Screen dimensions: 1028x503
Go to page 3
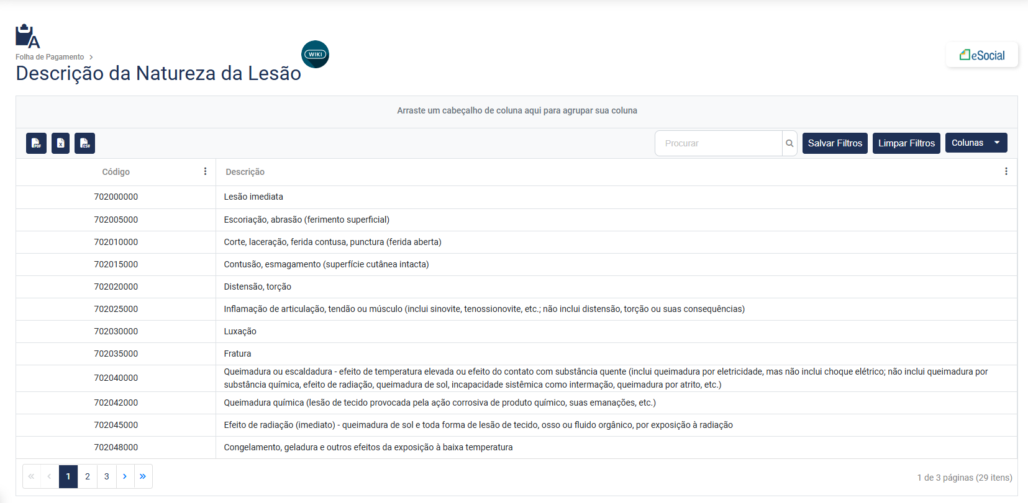pyautogui.click(x=107, y=476)
